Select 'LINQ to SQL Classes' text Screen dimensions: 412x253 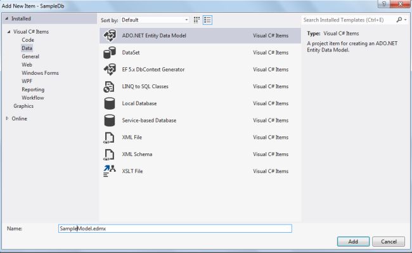[x=145, y=86]
